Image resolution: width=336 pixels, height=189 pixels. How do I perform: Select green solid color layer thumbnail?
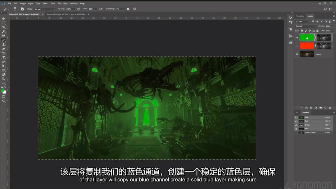307,37
